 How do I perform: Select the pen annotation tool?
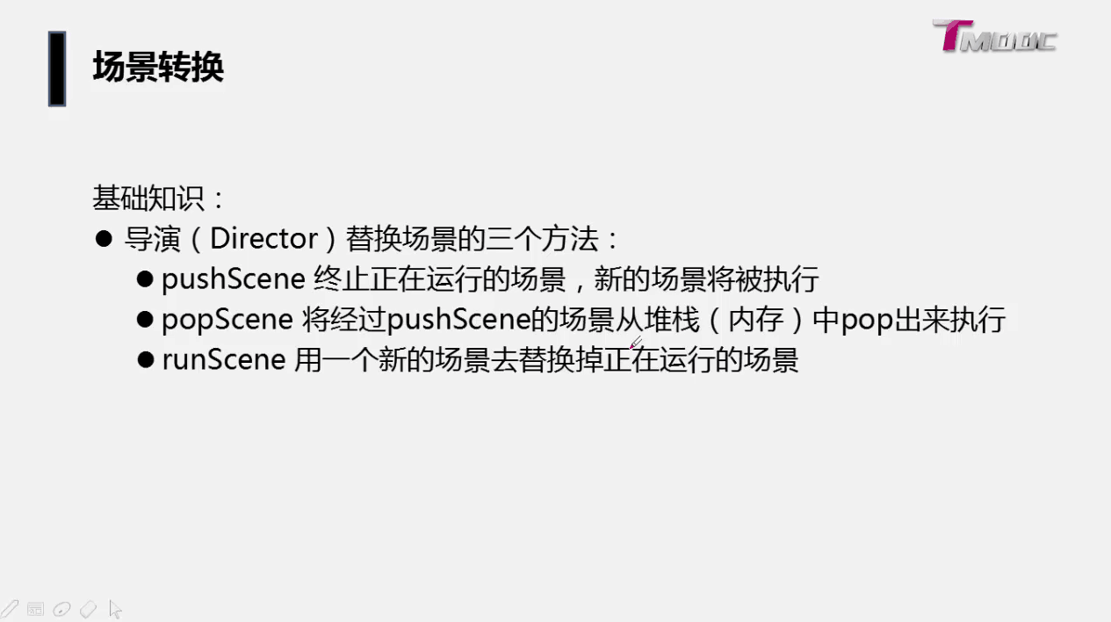pos(10,608)
